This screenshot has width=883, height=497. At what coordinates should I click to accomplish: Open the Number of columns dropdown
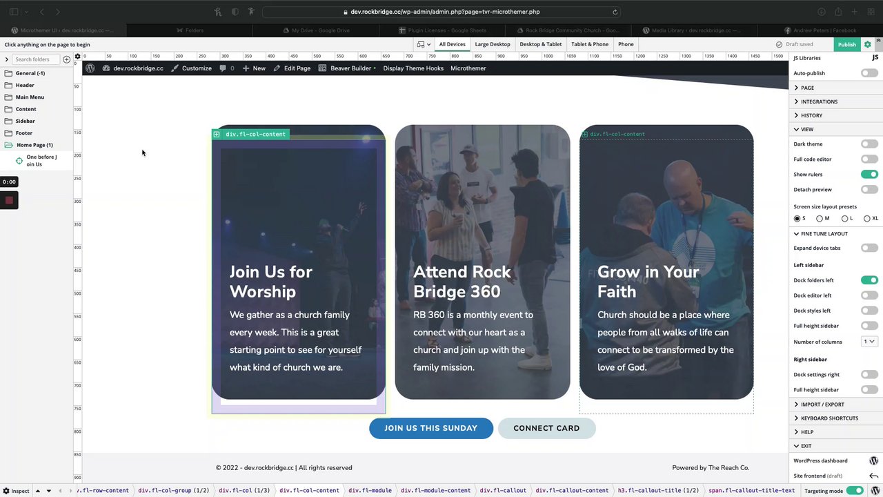(869, 342)
